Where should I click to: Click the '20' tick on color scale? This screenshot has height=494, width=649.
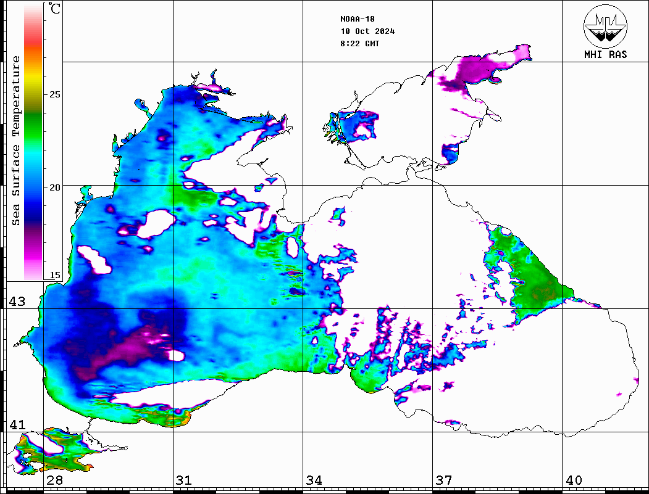[x=54, y=187]
